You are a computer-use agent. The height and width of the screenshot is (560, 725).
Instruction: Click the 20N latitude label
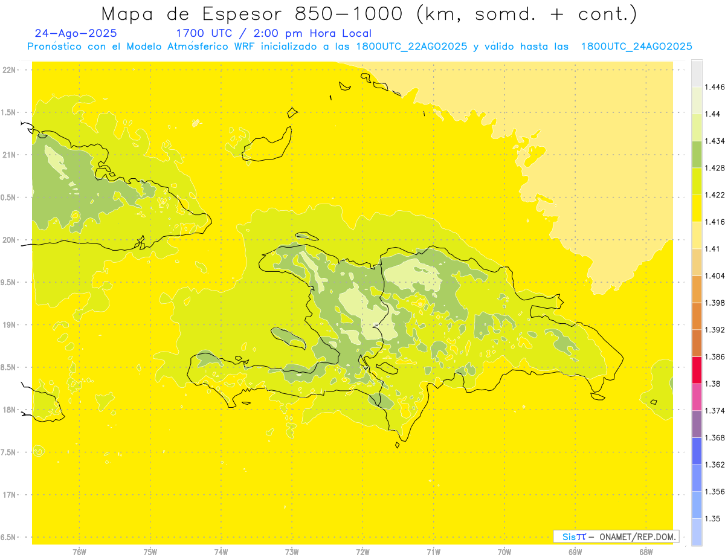coord(9,240)
